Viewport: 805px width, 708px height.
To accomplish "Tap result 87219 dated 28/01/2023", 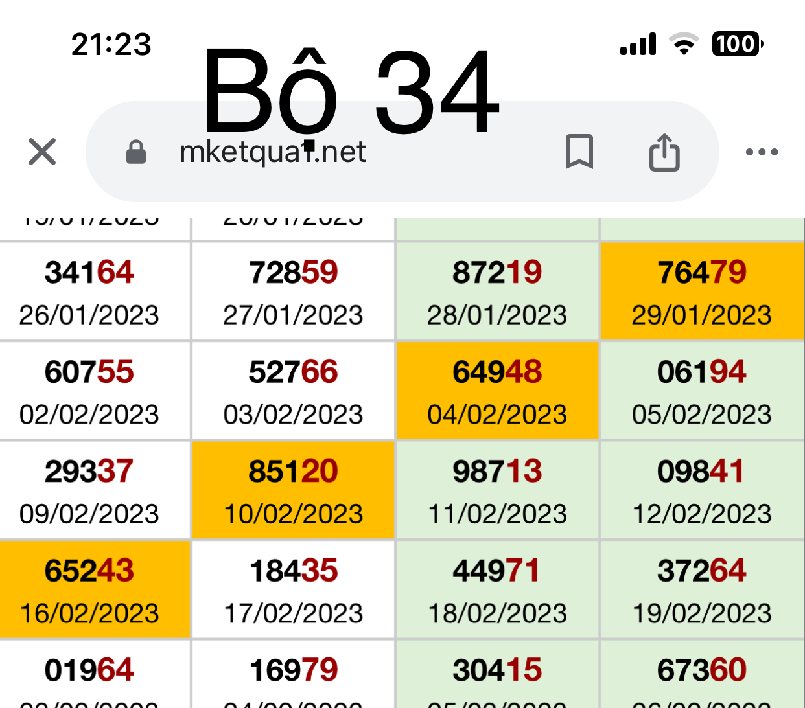I will [497, 291].
